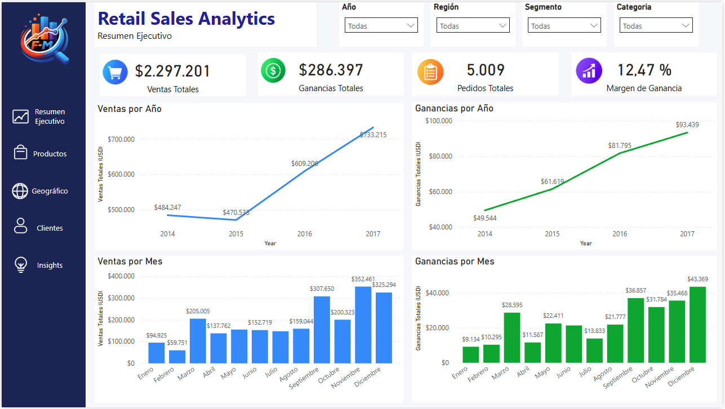Image resolution: width=725 pixels, height=409 pixels.
Task: Select the Abril profit bar $11.587
Action: click(x=532, y=353)
